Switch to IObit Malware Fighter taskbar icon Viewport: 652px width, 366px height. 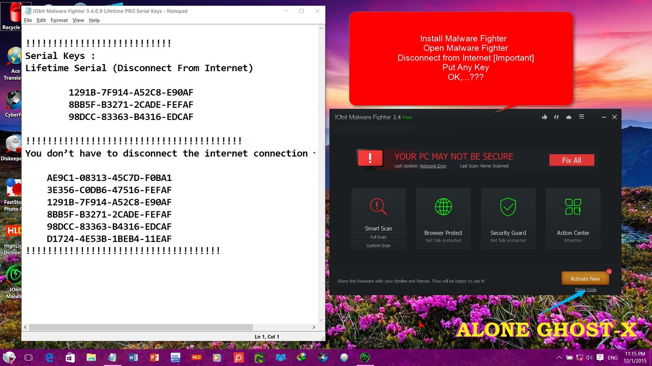click(x=365, y=357)
